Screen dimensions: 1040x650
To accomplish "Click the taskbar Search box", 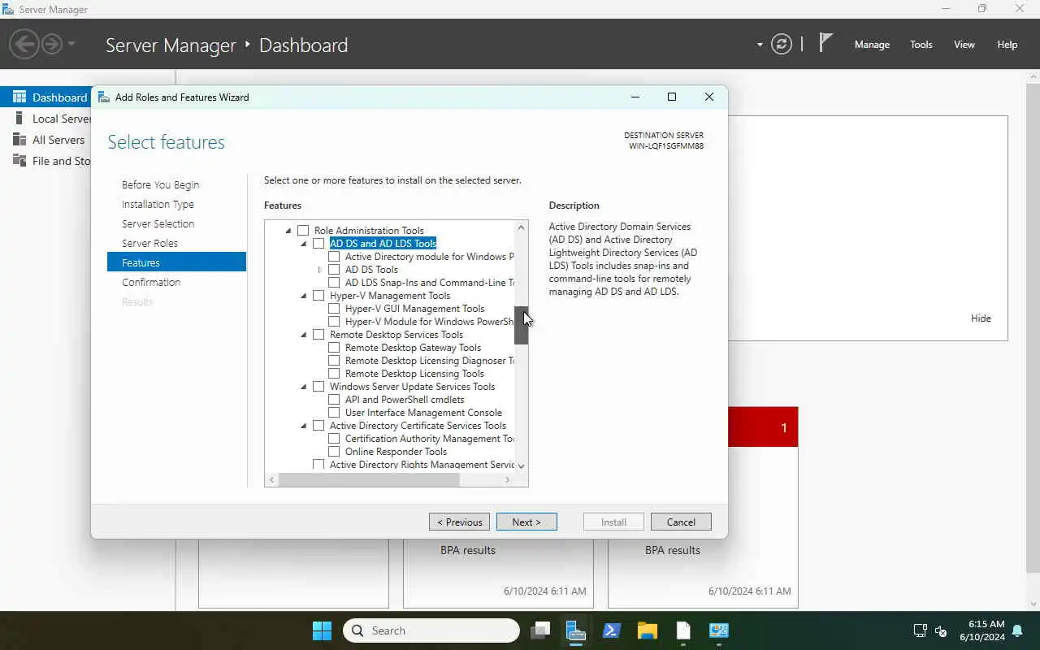I will point(431,630).
